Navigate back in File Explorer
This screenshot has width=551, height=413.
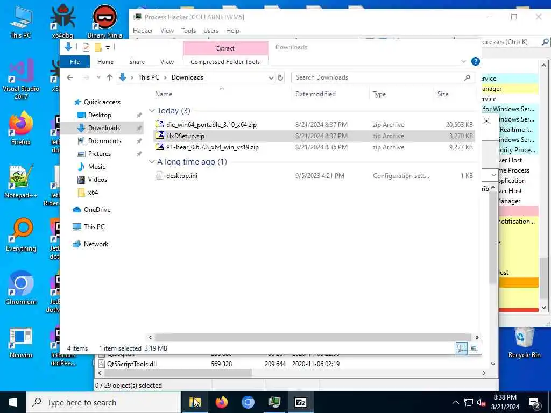click(x=70, y=77)
